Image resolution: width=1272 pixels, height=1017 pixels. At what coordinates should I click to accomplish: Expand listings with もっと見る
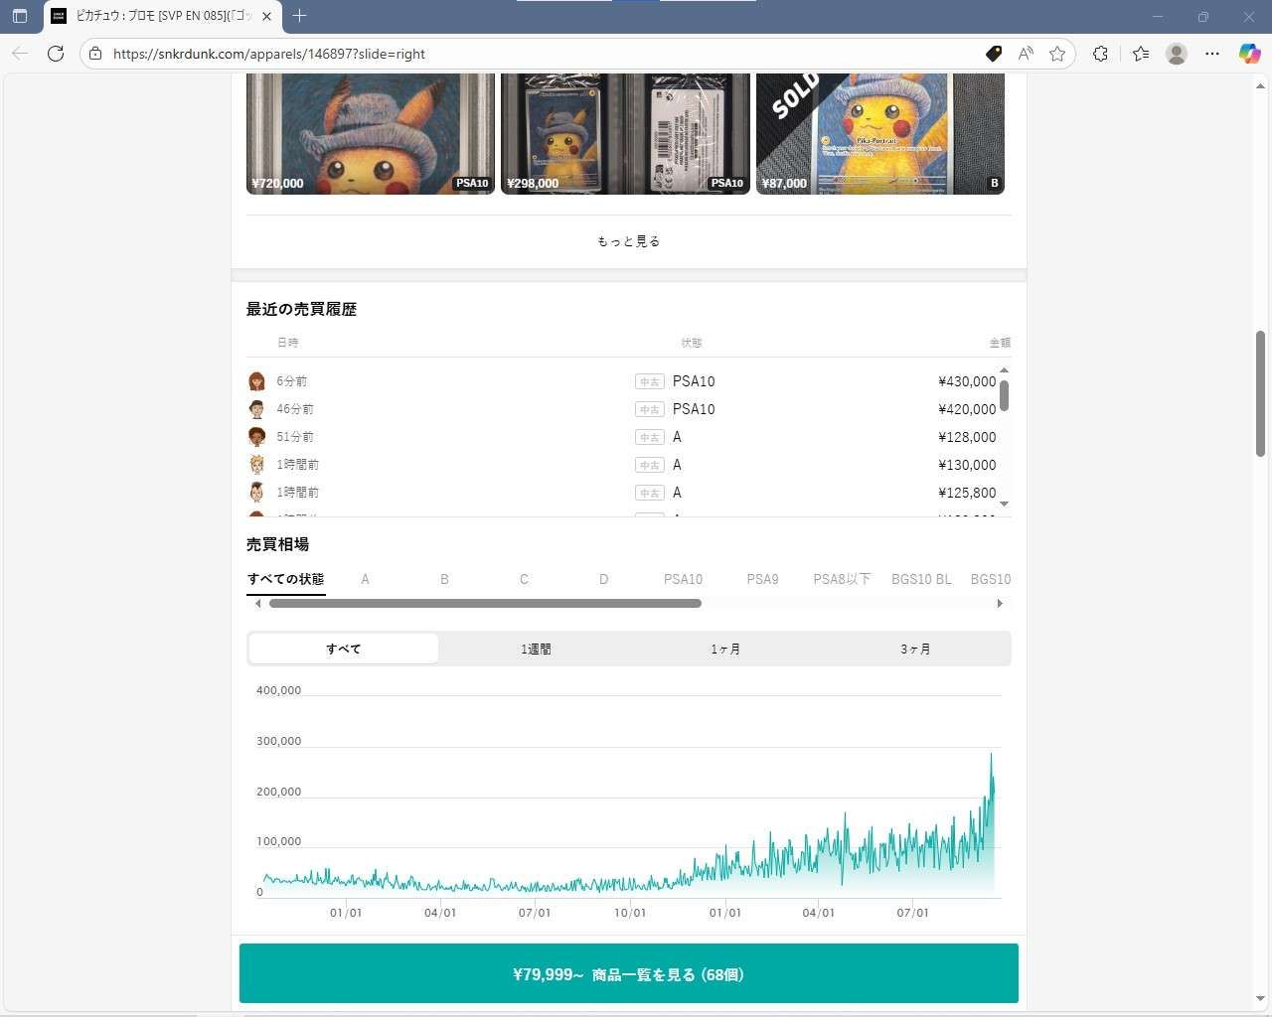628,241
